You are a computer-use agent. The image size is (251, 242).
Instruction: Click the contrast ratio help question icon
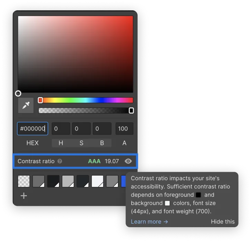[x=60, y=161]
